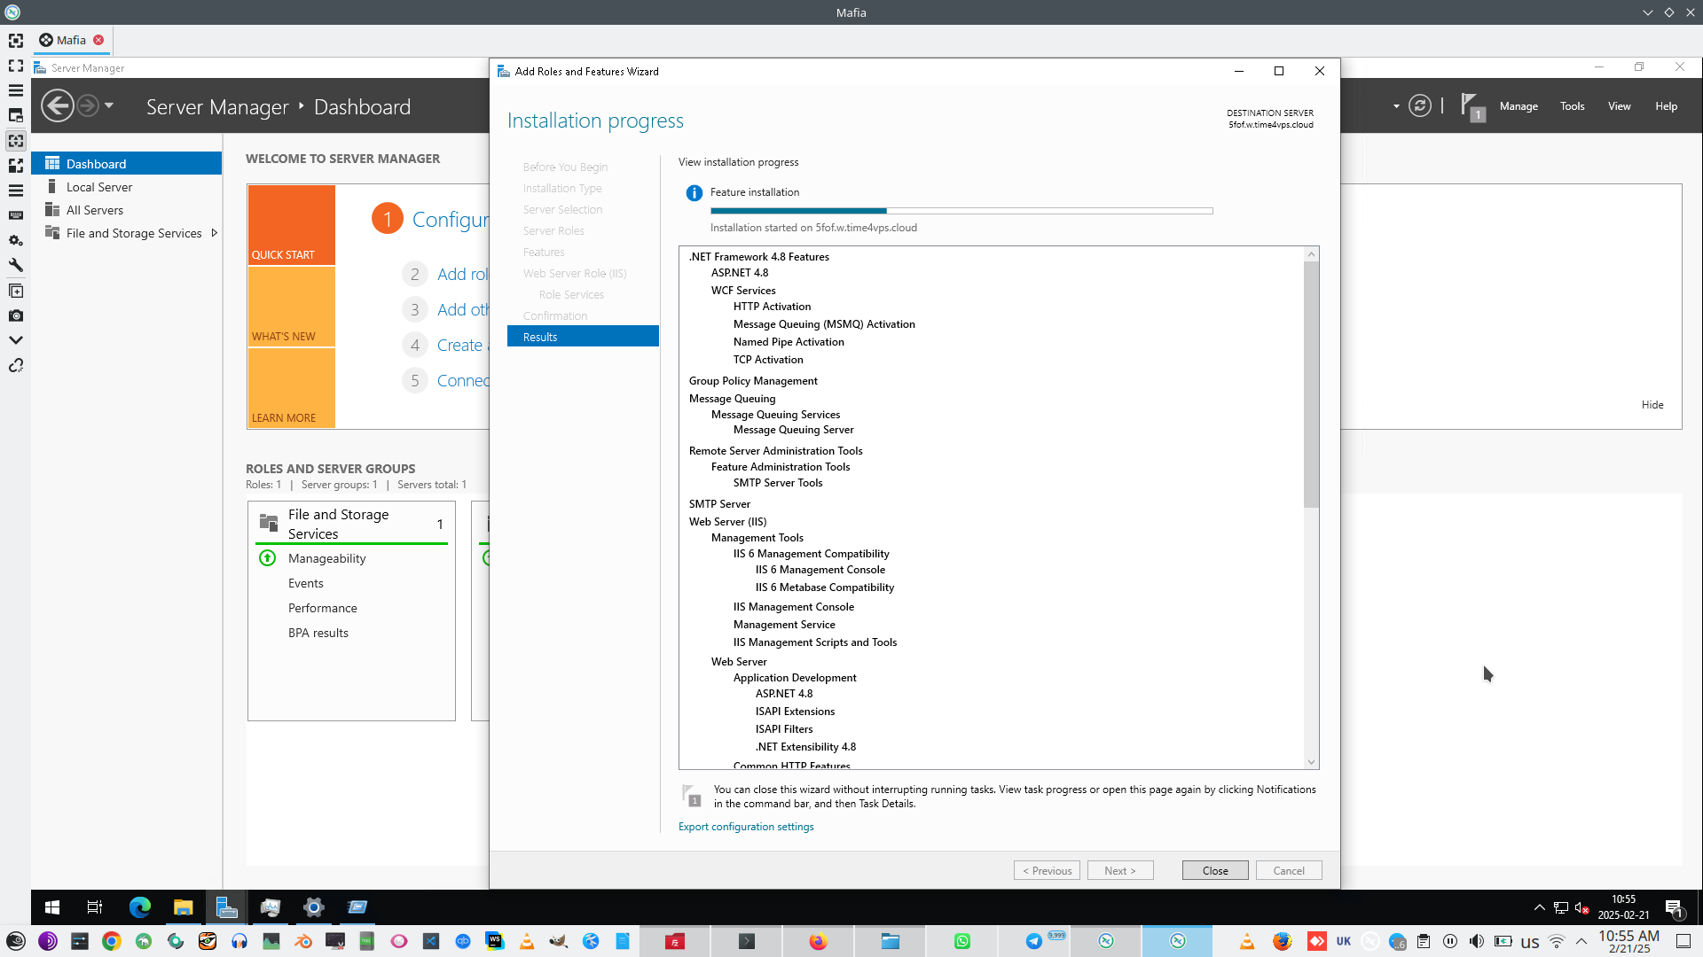Click the refresh dashboard icon
This screenshot has width=1703, height=957.
(x=1420, y=106)
